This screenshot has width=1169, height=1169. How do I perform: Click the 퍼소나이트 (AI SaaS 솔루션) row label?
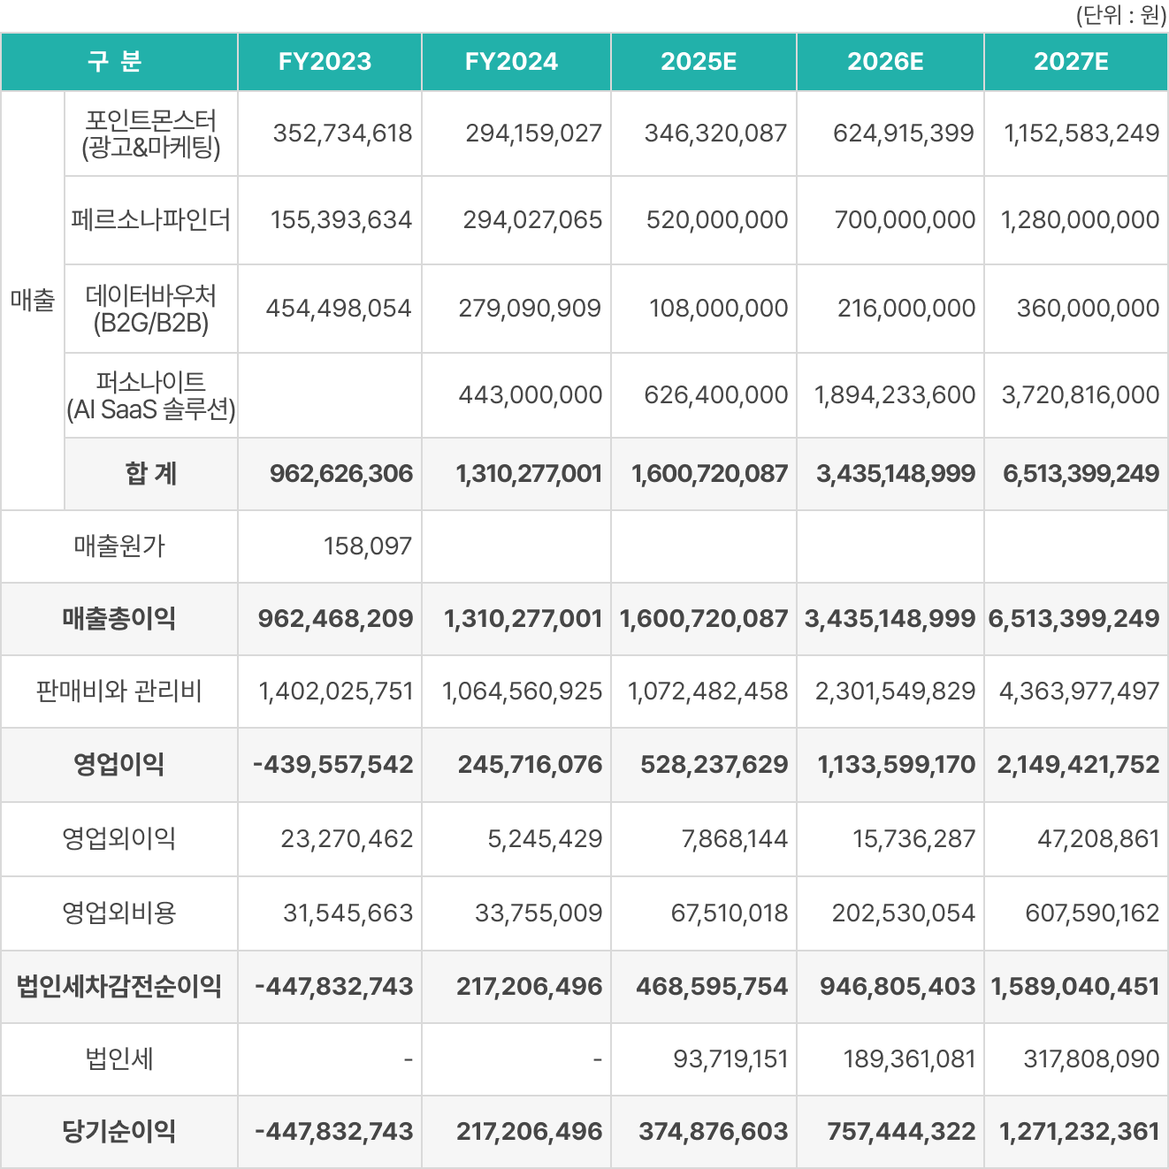151,395
